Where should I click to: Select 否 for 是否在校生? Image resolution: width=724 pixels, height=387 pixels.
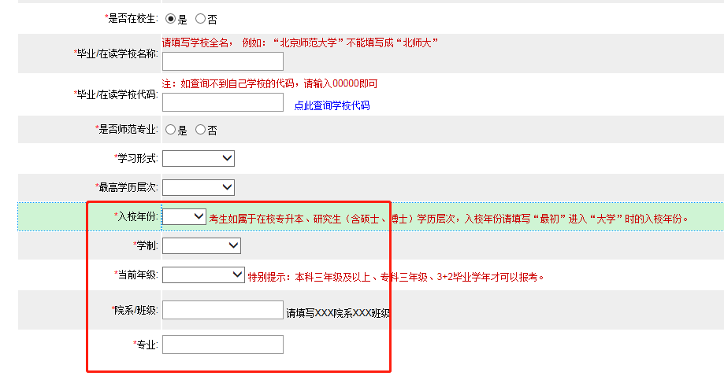[200, 18]
